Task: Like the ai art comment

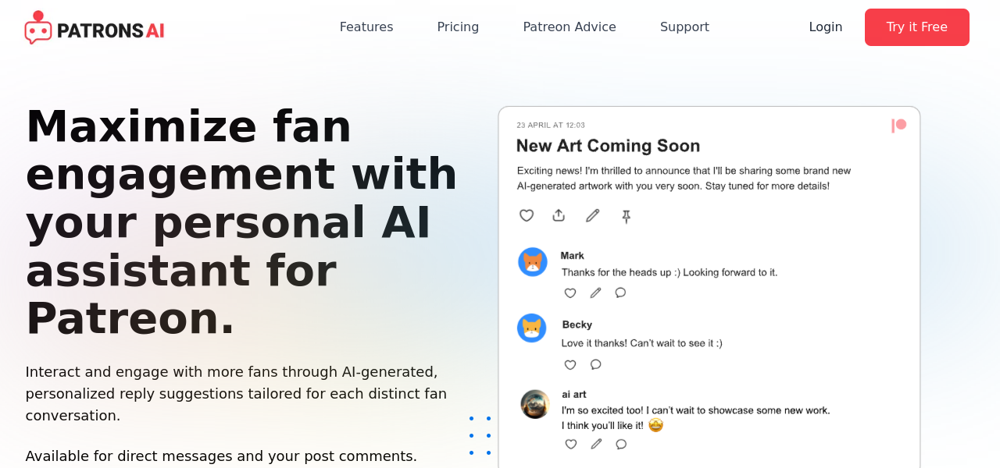Action: [571, 444]
